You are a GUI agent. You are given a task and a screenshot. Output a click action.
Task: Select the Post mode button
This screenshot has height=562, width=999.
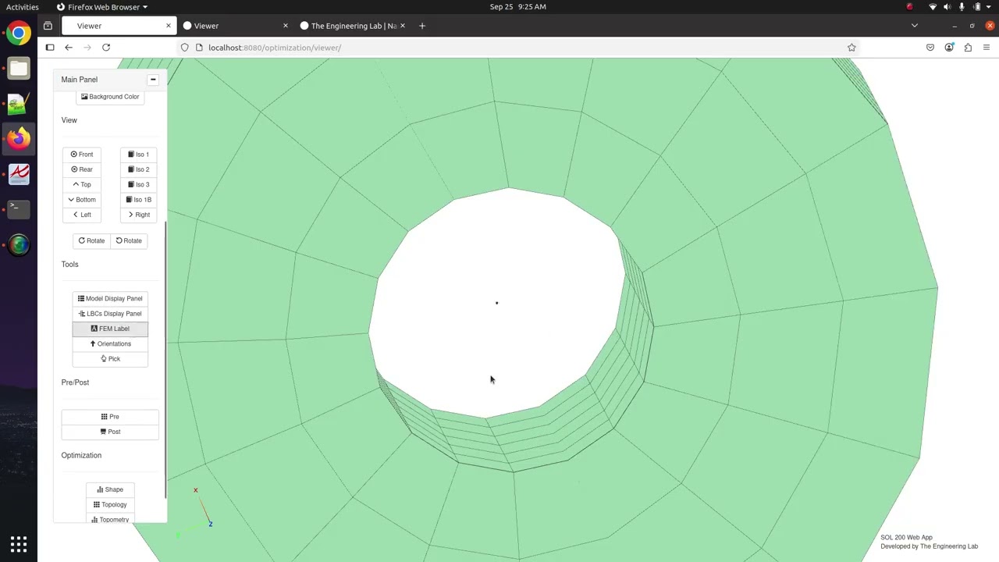tap(110, 432)
